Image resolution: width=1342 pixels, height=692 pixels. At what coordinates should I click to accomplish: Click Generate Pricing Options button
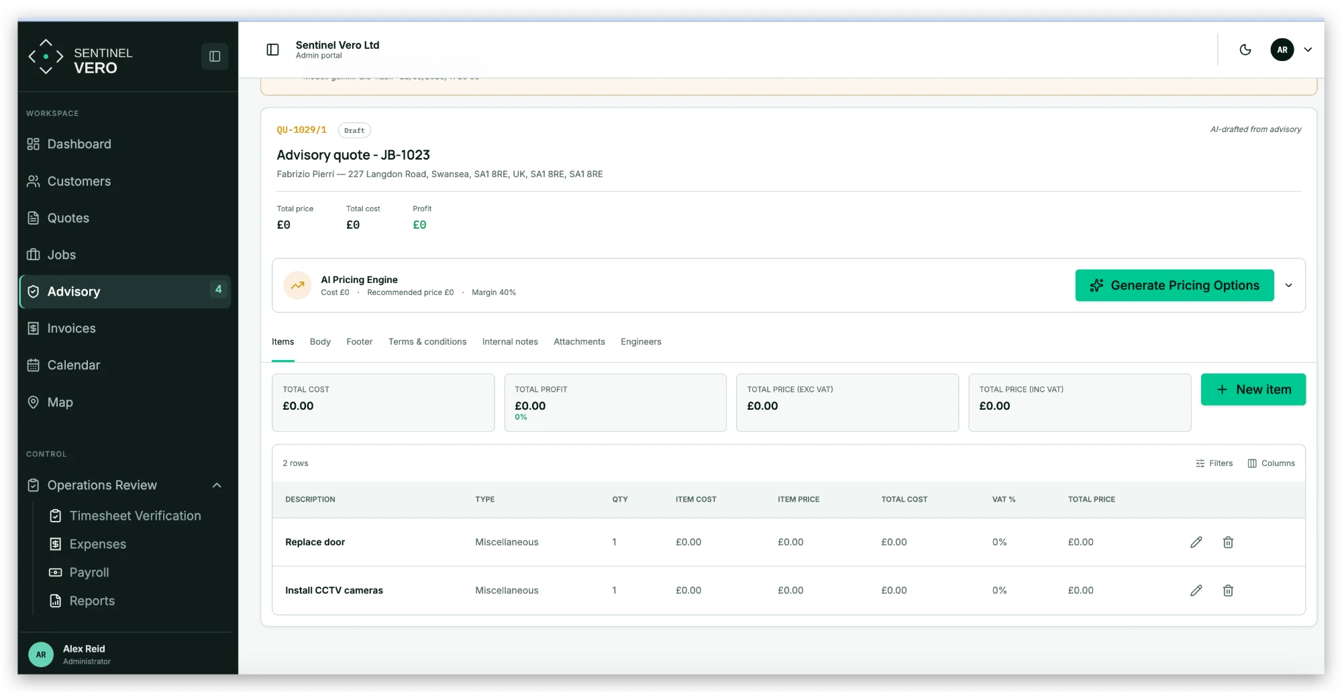(1174, 286)
